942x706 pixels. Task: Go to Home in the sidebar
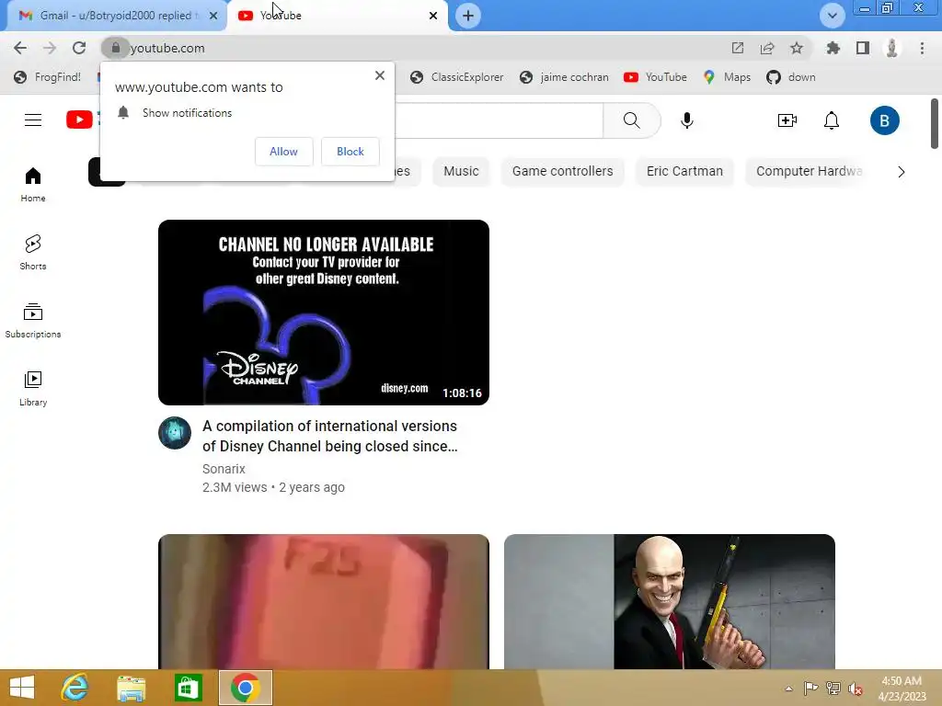(33, 184)
